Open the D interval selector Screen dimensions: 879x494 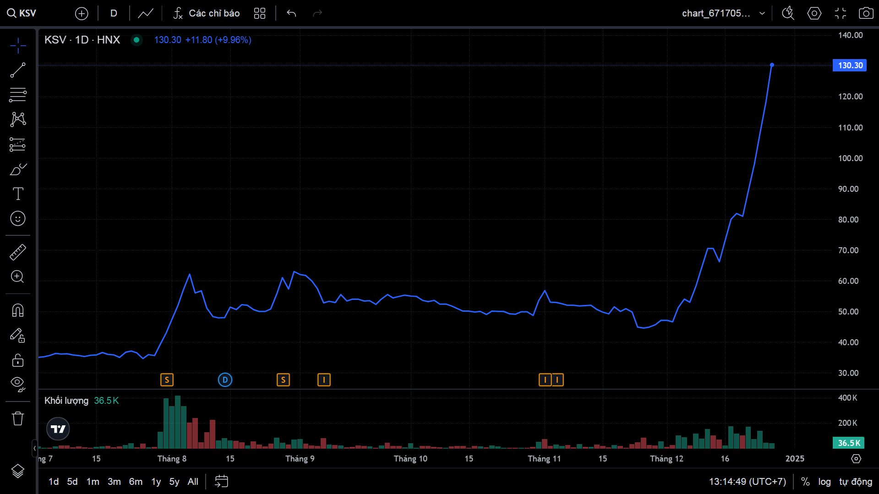click(114, 13)
